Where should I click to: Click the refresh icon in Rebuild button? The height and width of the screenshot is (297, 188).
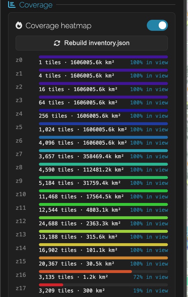pyautogui.click(x=57, y=43)
